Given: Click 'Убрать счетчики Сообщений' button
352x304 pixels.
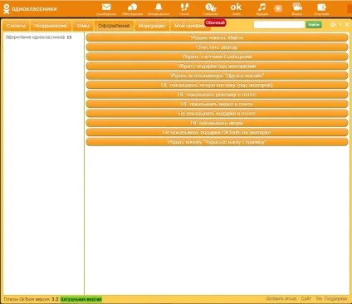Looking at the screenshot, I should [217, 56].
